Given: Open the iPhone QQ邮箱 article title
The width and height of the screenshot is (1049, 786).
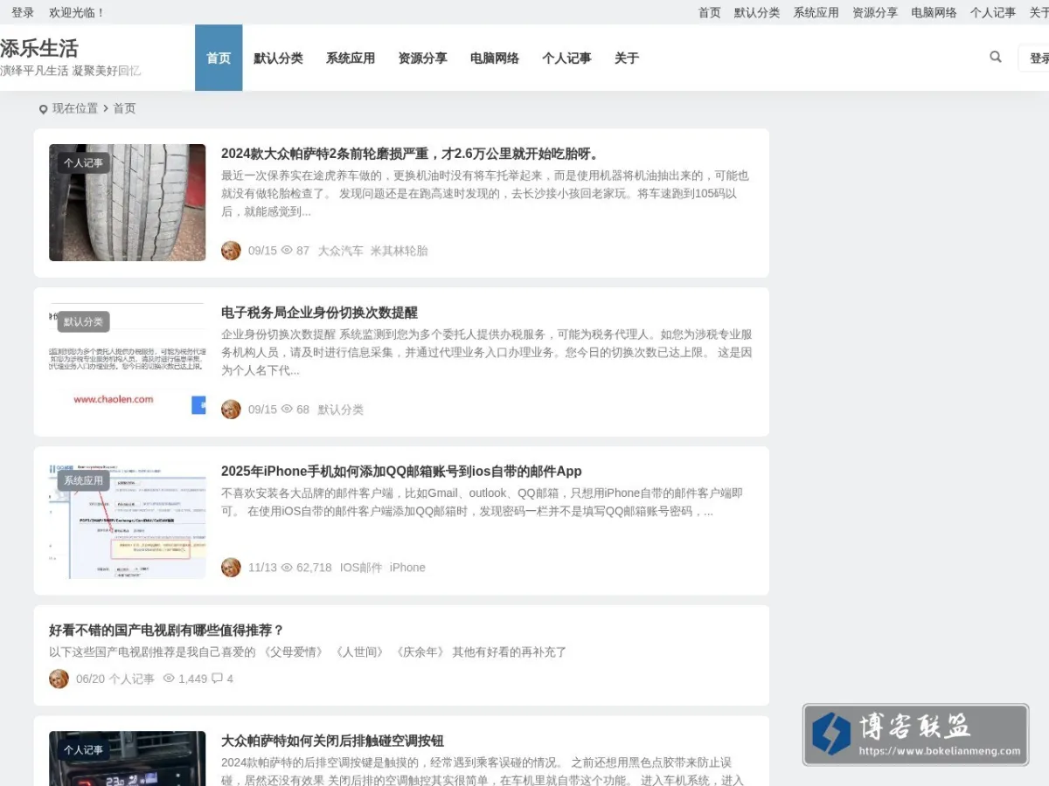Looking at the screenshot, I should point(401,472).
